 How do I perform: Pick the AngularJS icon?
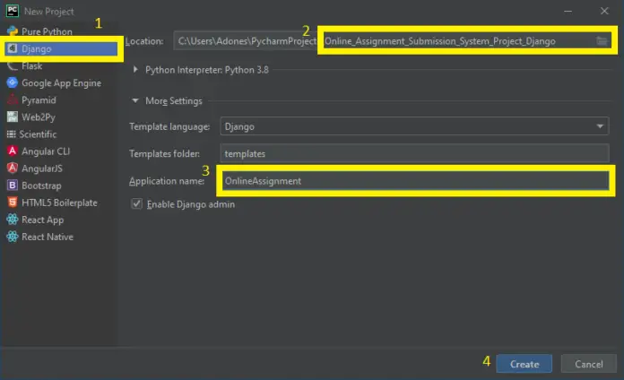[x=13, y=168]
